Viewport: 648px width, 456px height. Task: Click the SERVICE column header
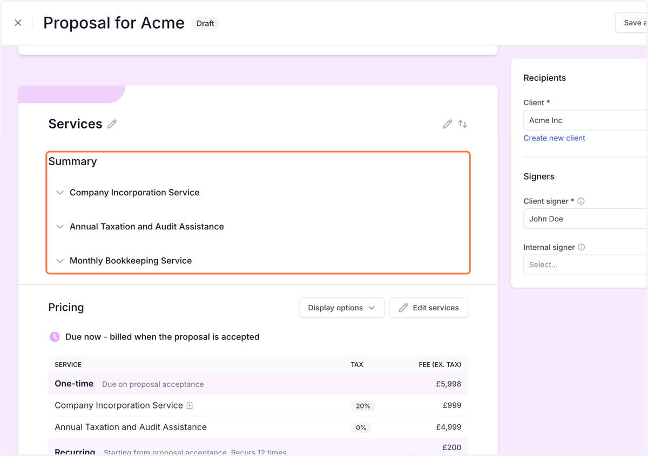pyautogui.click(x=68, y=365)
